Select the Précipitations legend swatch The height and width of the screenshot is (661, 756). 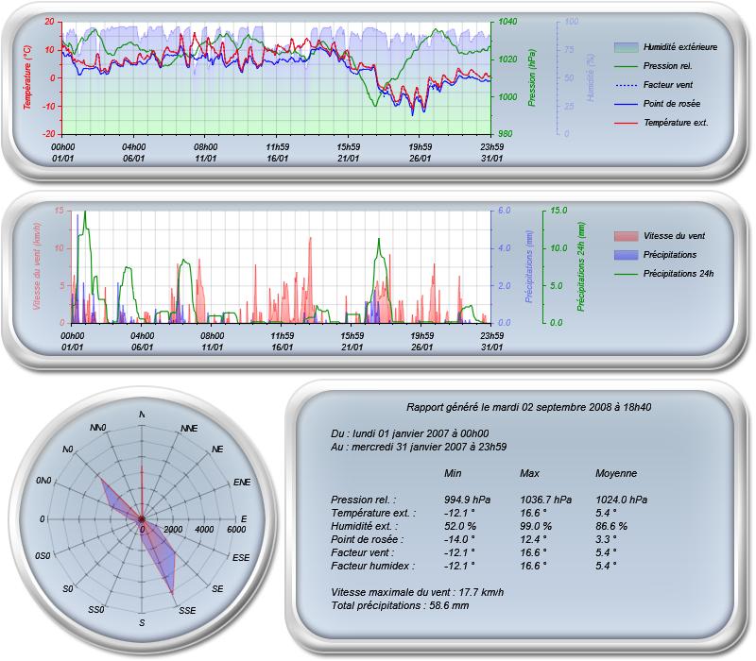626,255
